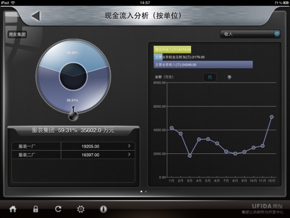290x218 pixels.
Task: Tap the Wi-Fi icon in status bar
Action: (x=13, y=2)
